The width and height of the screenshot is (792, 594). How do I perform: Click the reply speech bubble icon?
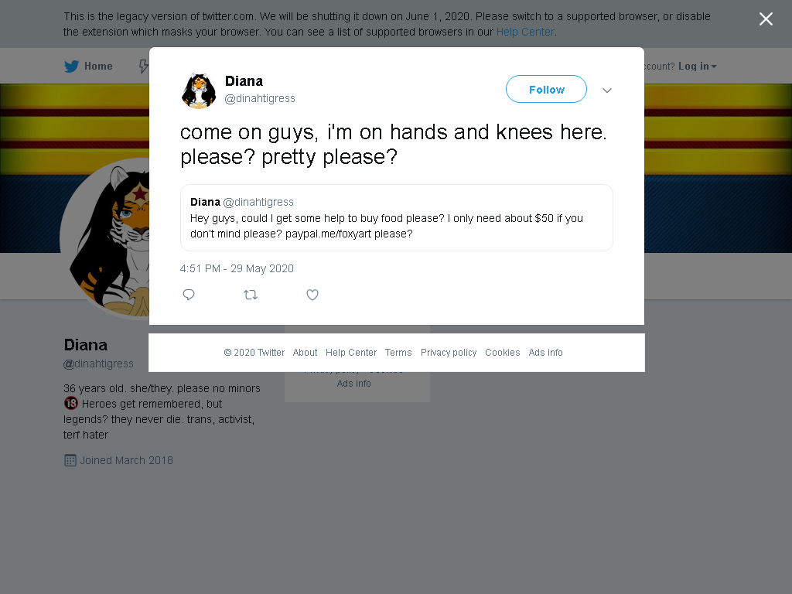pos(189,295)
